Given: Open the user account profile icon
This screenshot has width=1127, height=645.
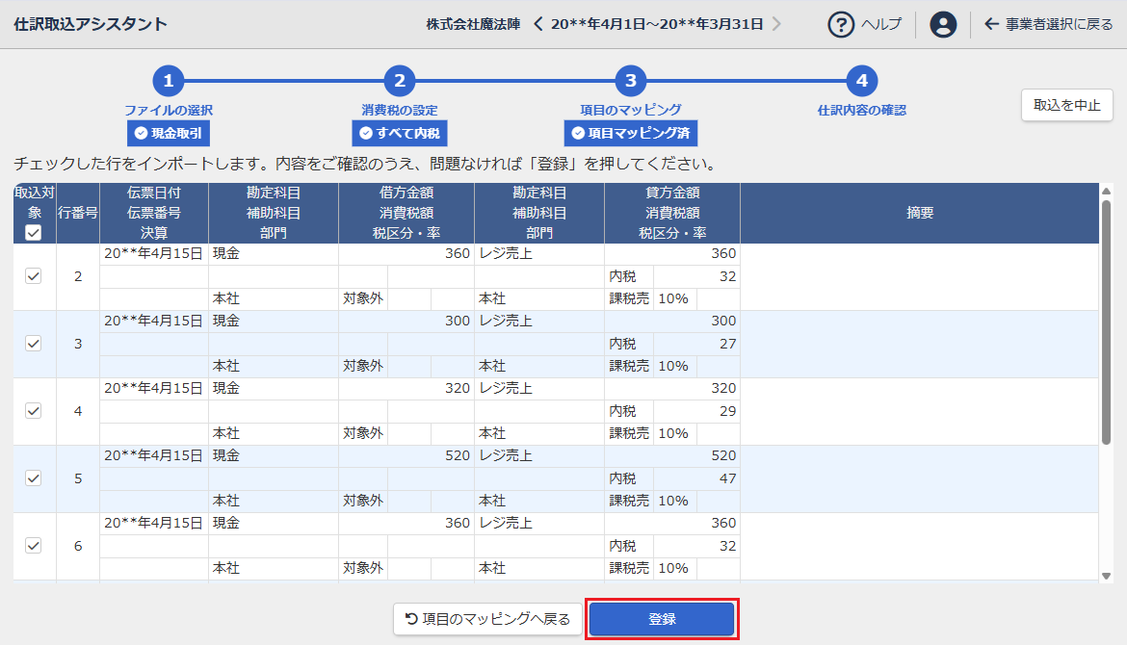Looking at the screenshot, I should (943, 24).
